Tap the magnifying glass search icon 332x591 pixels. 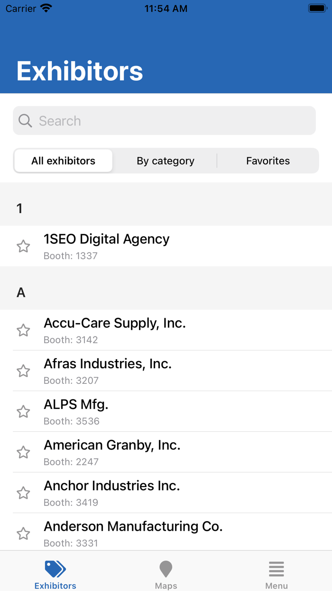(x=25, y=121)
